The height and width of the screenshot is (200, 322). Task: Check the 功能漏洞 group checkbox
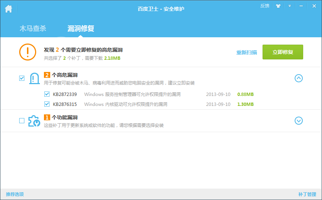pyautogui.click(x=22, y=121)
